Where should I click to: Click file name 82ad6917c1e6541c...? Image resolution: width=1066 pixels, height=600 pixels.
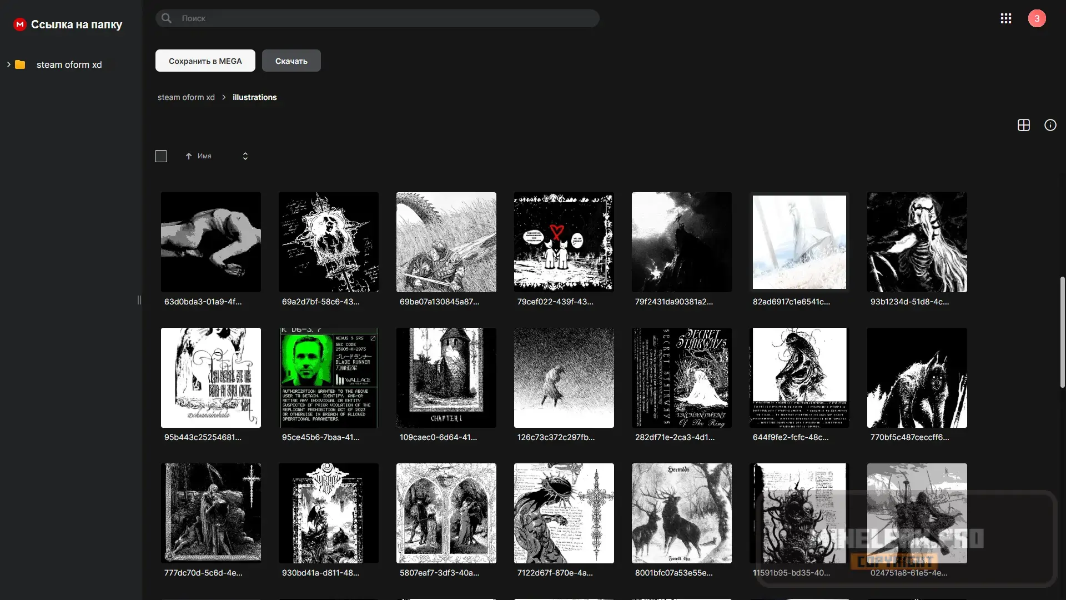tap(792, 302)
